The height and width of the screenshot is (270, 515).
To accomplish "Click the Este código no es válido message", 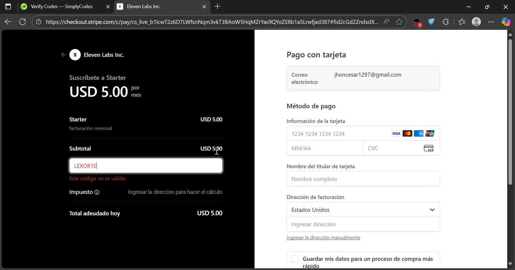I will [x=98, y=179].
